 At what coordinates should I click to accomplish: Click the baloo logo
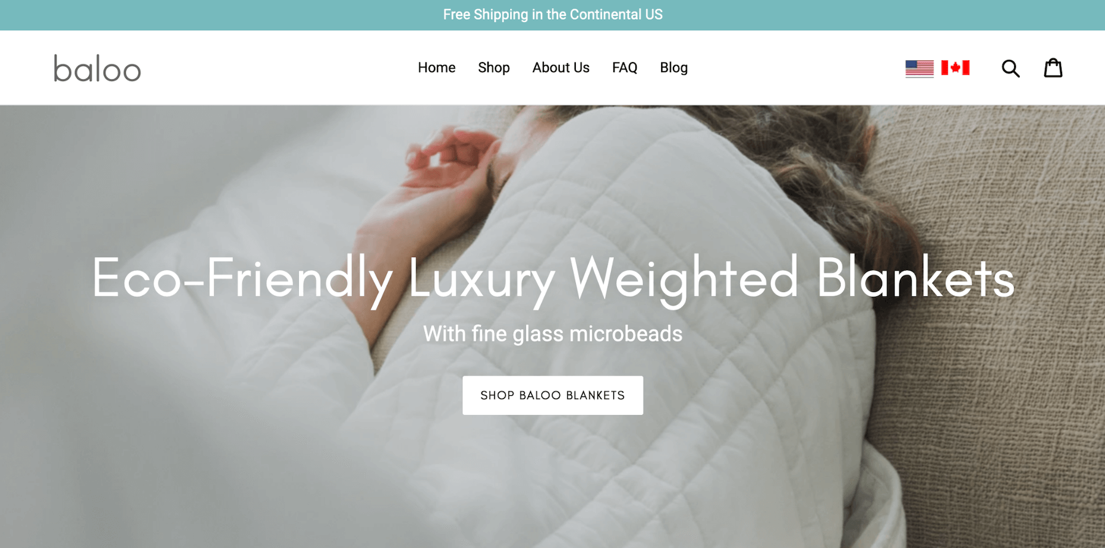(x=97, y=68)
